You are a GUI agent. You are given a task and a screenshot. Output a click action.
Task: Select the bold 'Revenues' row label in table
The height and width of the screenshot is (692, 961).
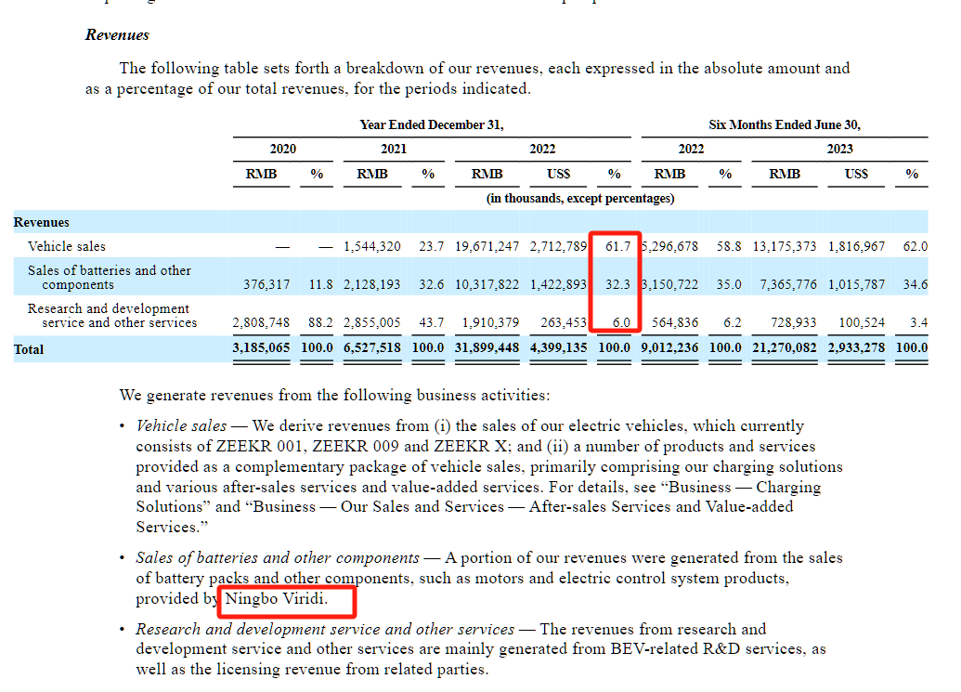41,223
